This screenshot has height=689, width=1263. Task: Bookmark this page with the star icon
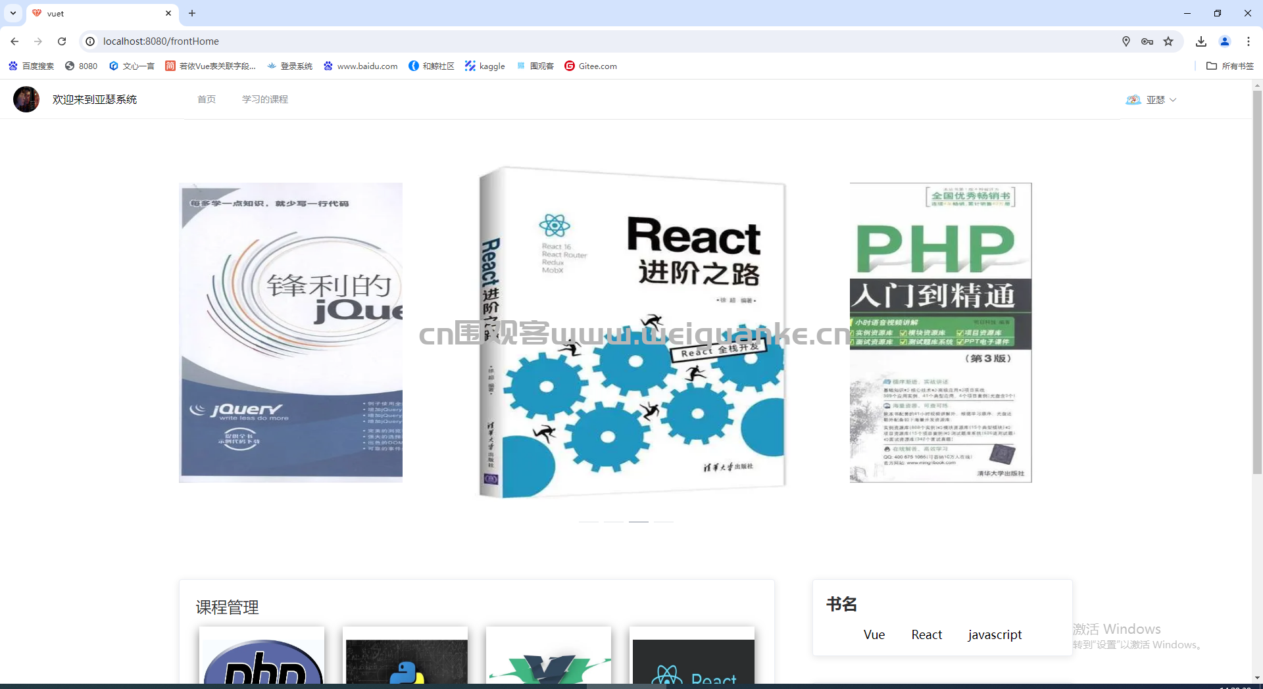coord(1168,41)
